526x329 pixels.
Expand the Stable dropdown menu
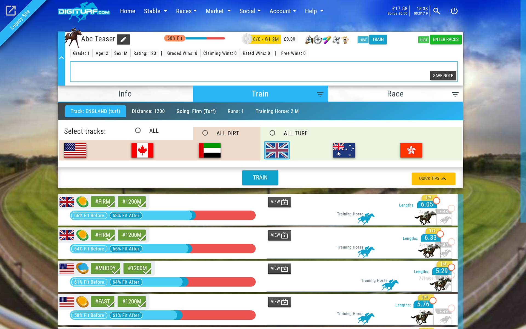coord(156,11)
